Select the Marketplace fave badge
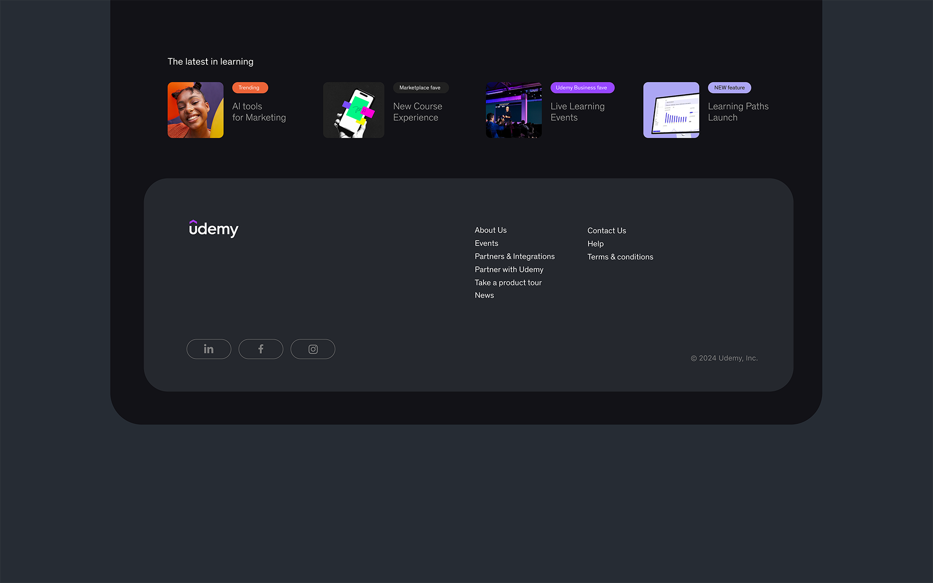933x583 pixels. (x=420, y=87)
